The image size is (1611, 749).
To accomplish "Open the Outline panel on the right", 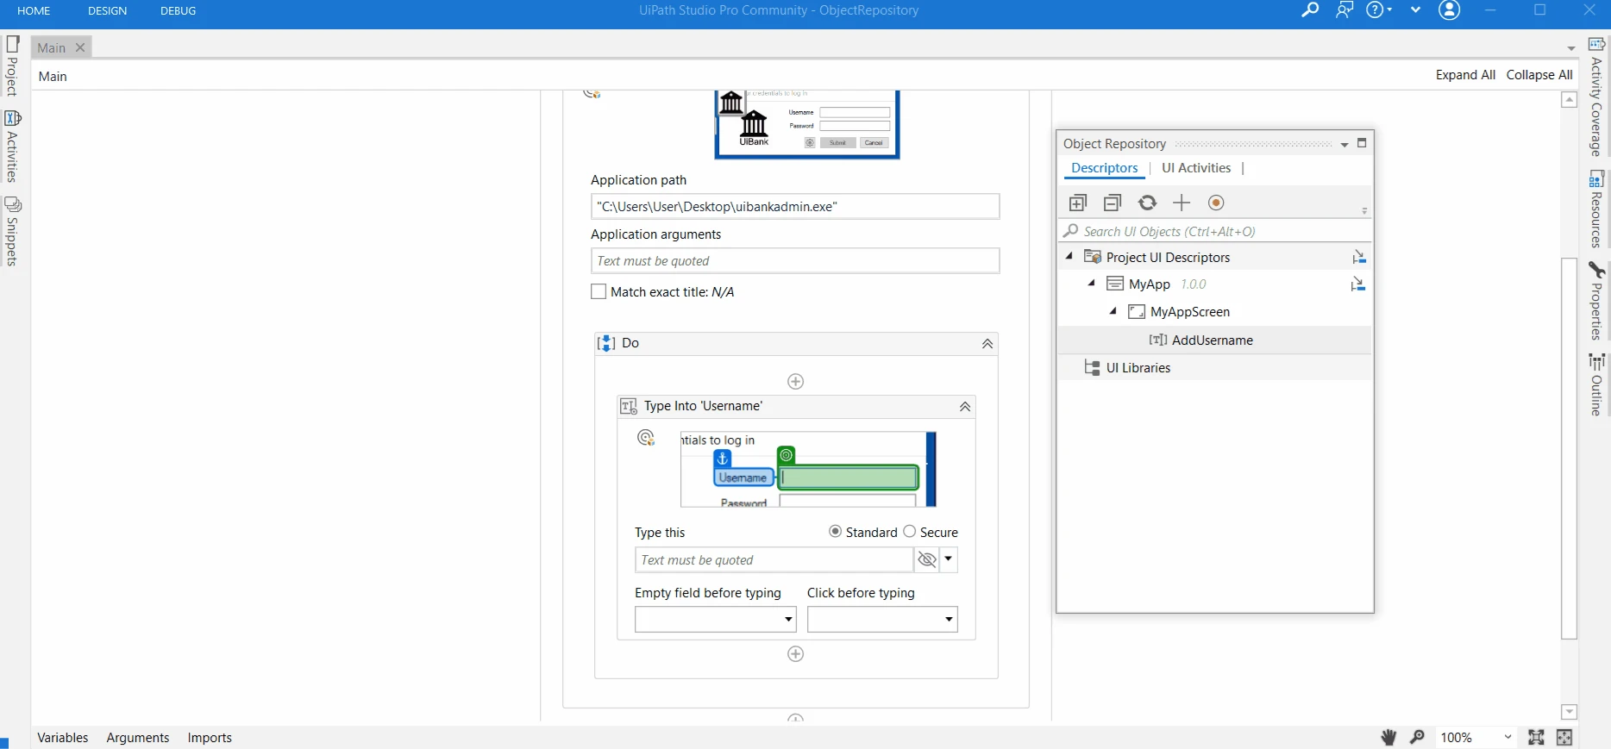I will point(1596,384).
